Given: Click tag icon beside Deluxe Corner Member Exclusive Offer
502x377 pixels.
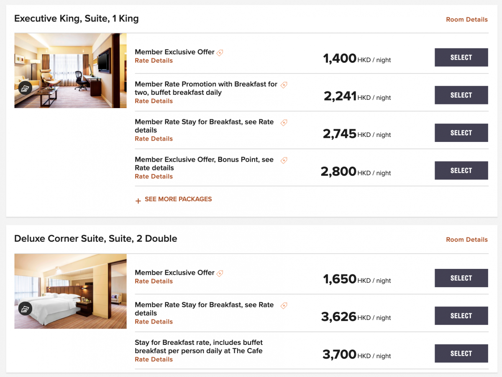Looking at the screenshot, I should tap(220, 273).
